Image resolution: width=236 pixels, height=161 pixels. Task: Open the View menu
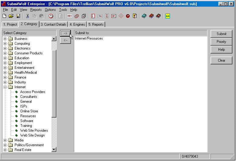24,10
